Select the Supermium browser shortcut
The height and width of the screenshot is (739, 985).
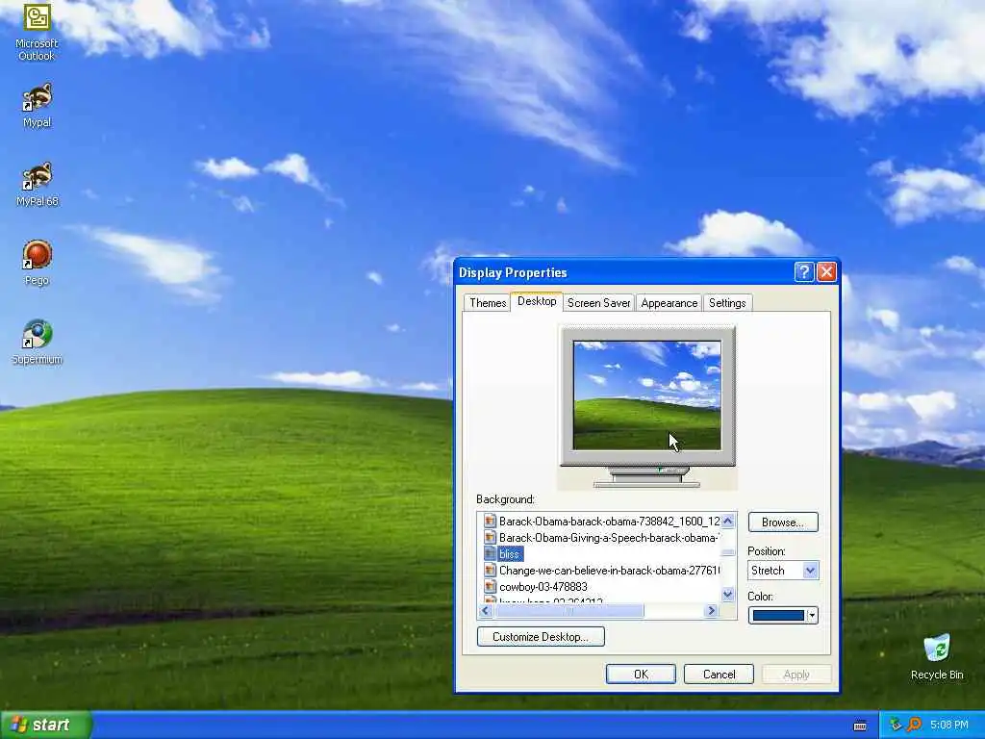point(38,342)
